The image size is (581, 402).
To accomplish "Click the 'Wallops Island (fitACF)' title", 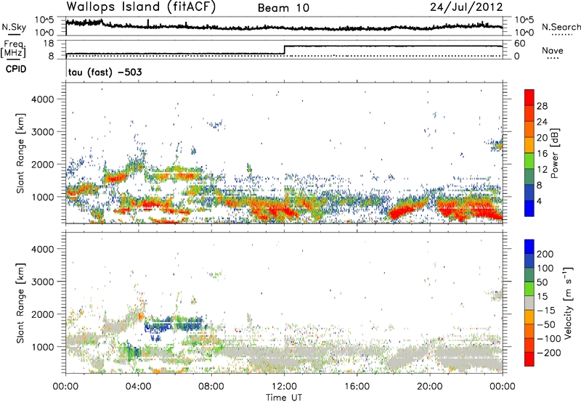I will (x=141, y=7).
